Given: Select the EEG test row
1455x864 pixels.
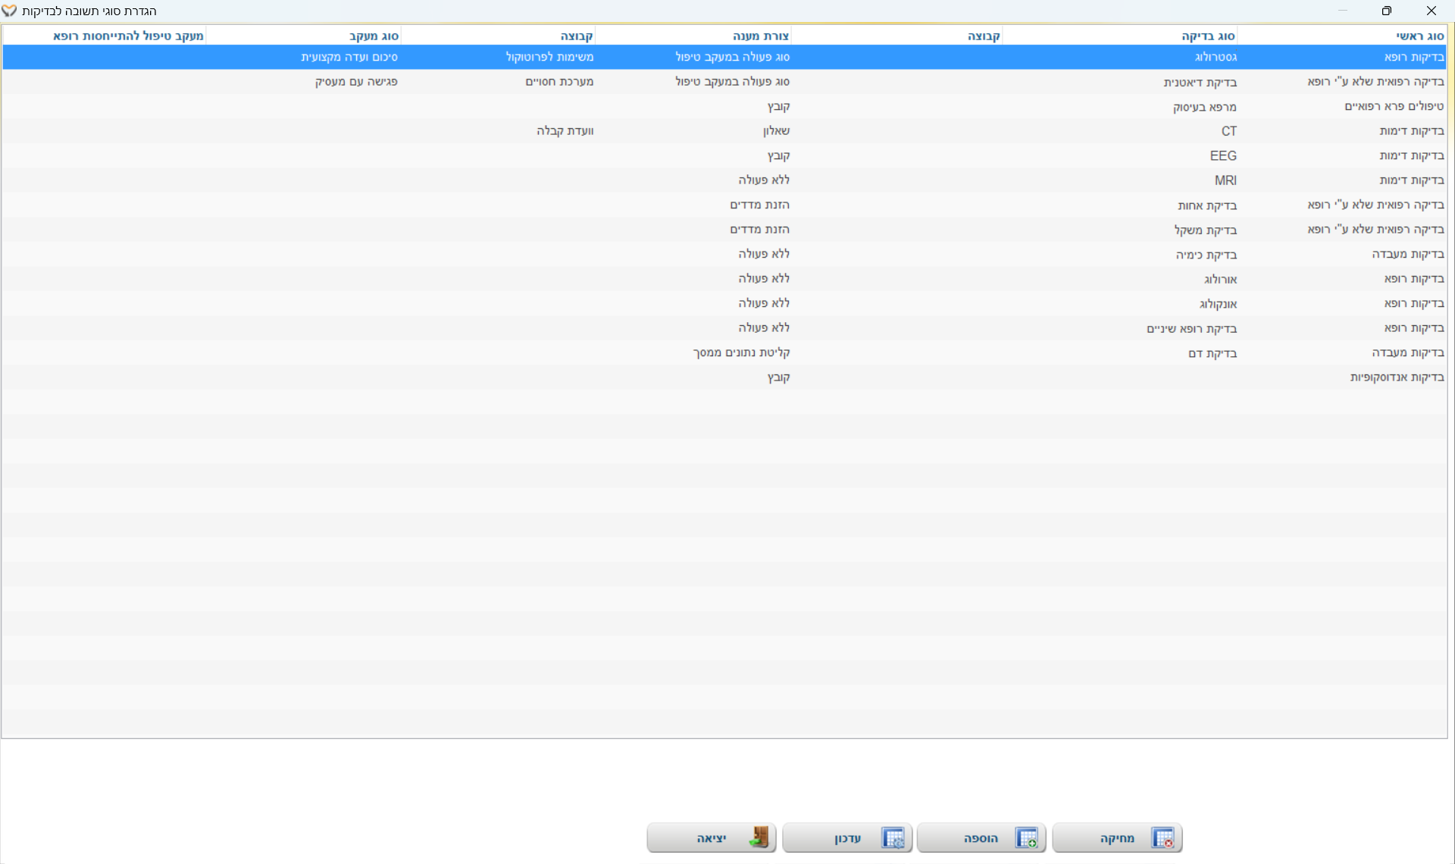Looking at the screenshot, I should [1222, 155].
